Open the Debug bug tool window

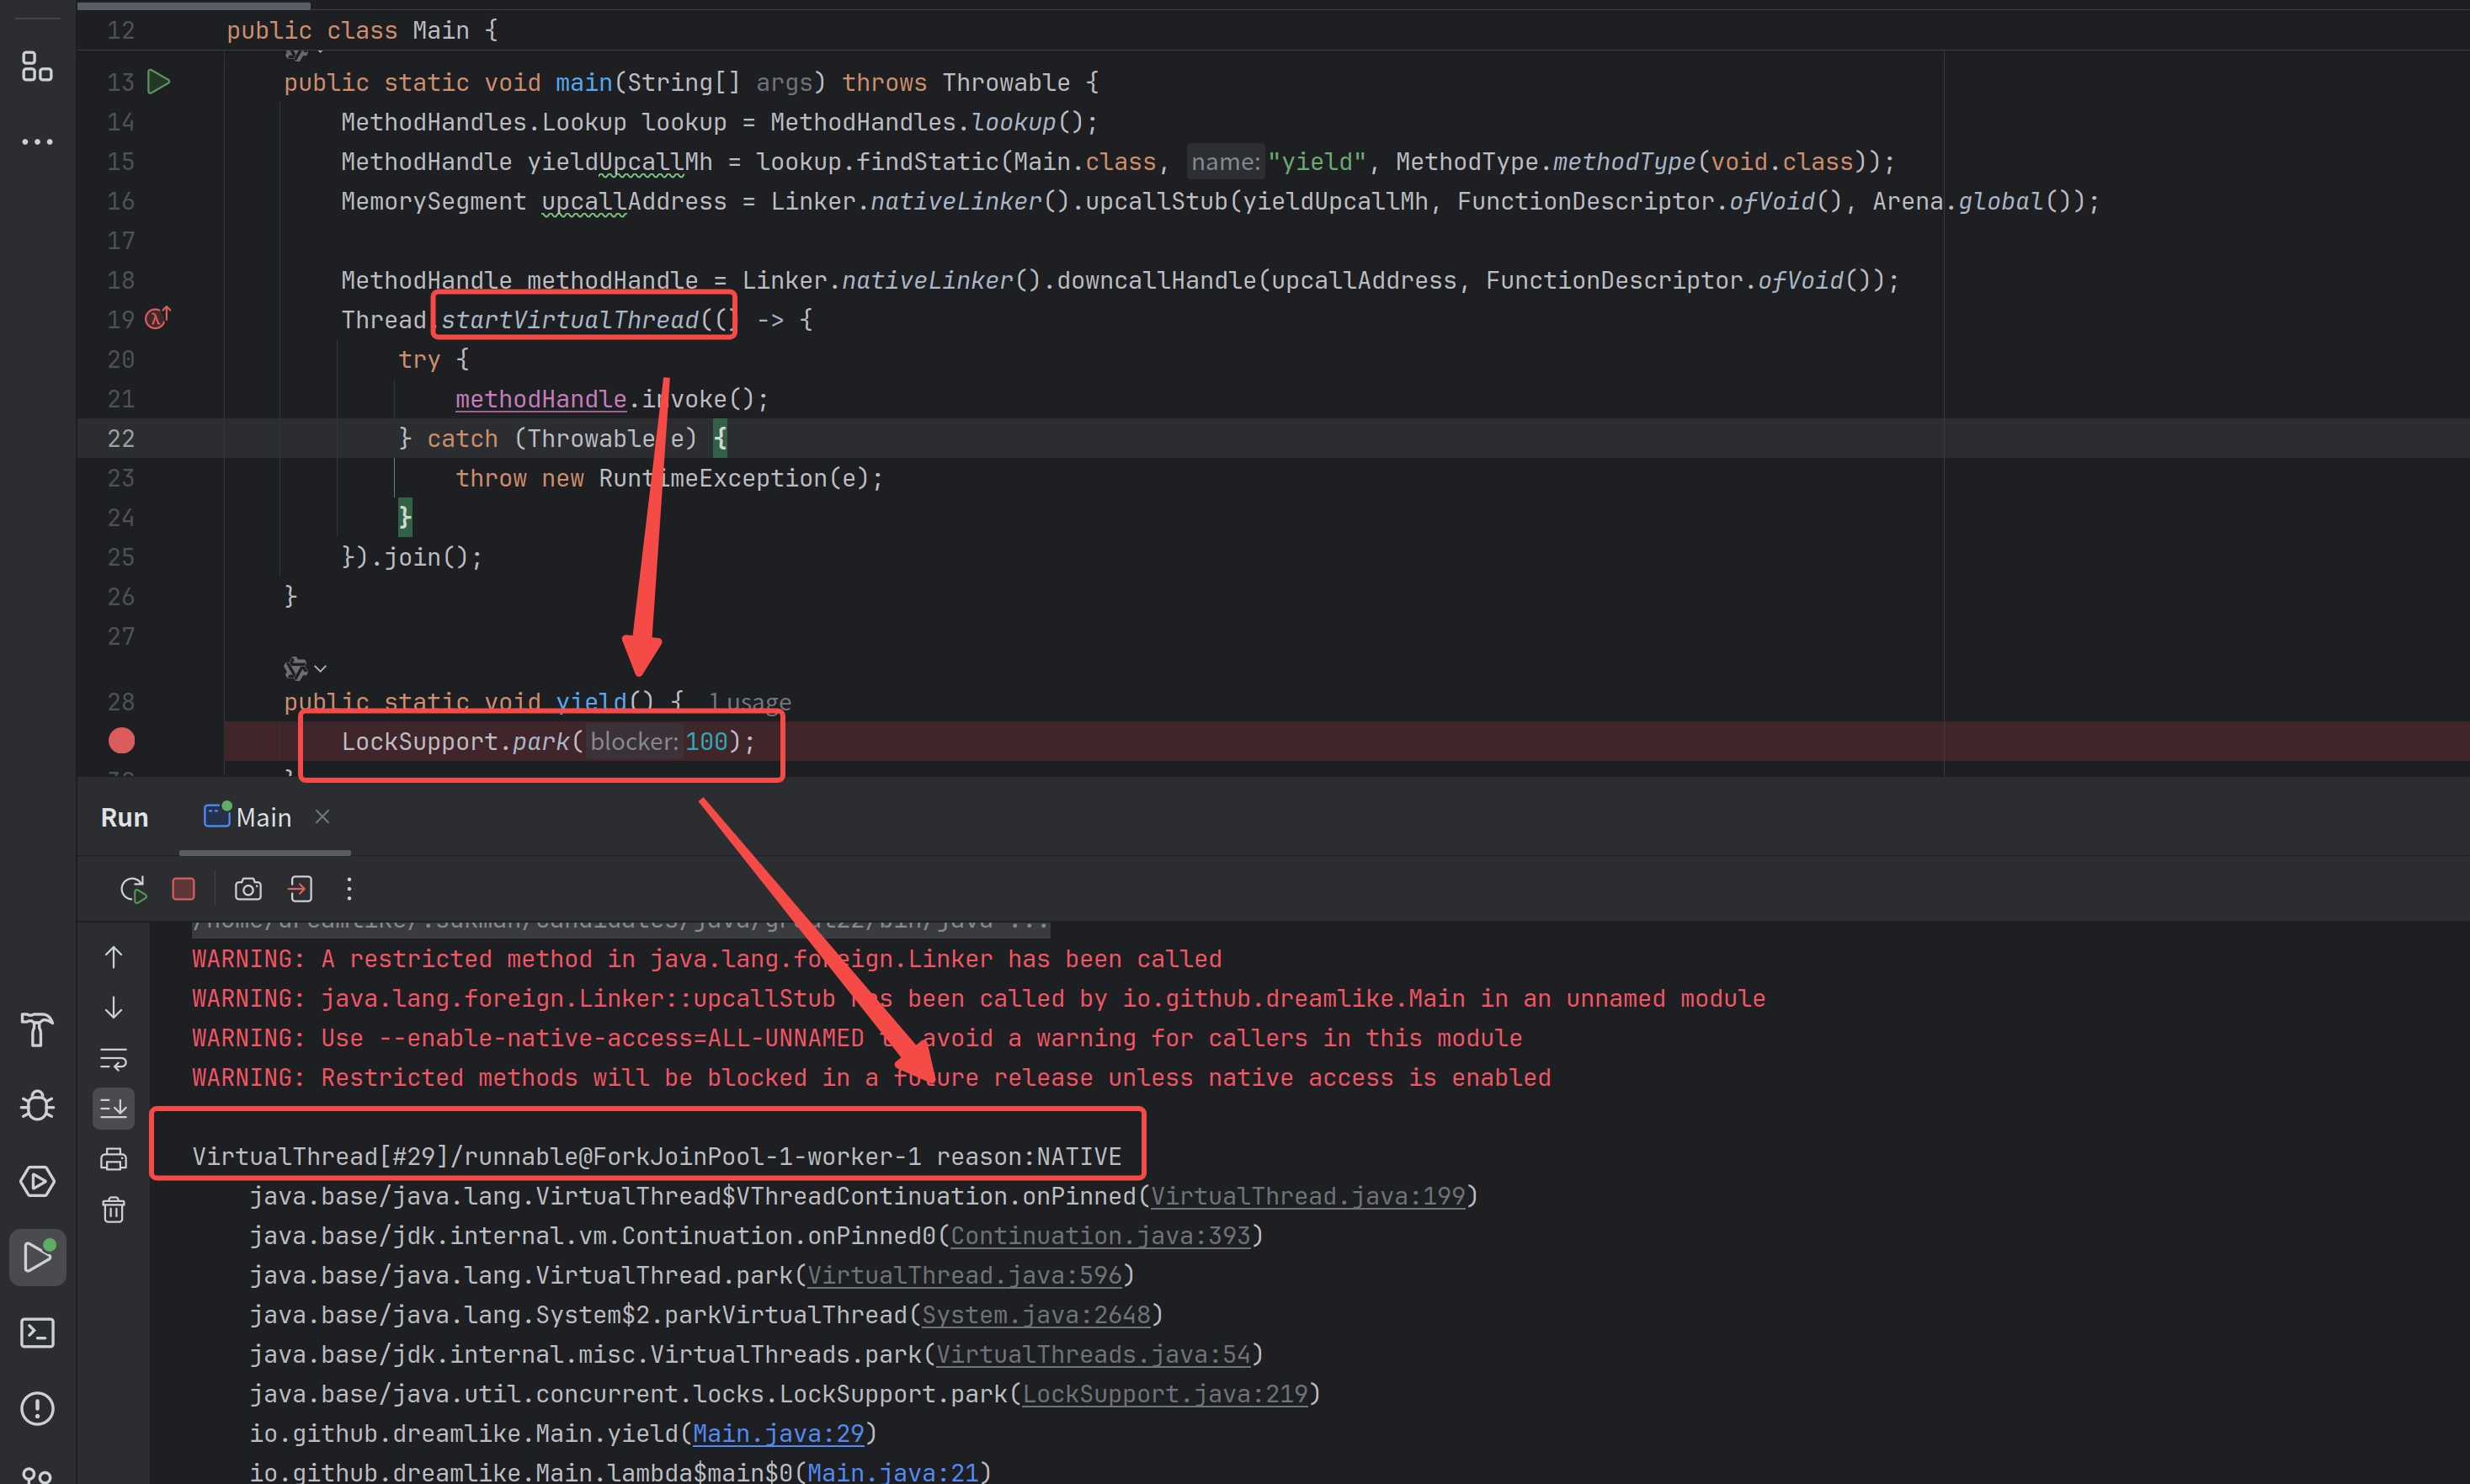coord(37,1105)
